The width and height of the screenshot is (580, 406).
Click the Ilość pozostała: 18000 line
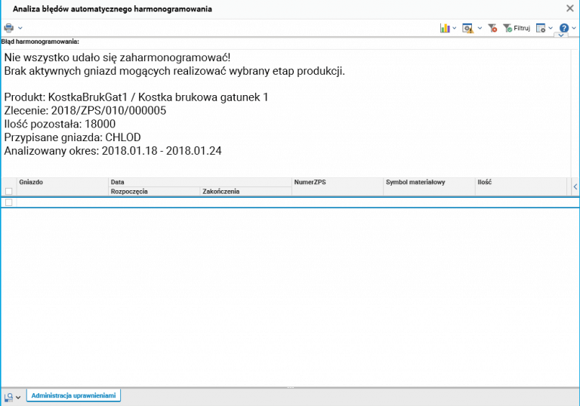pos(60,124)
